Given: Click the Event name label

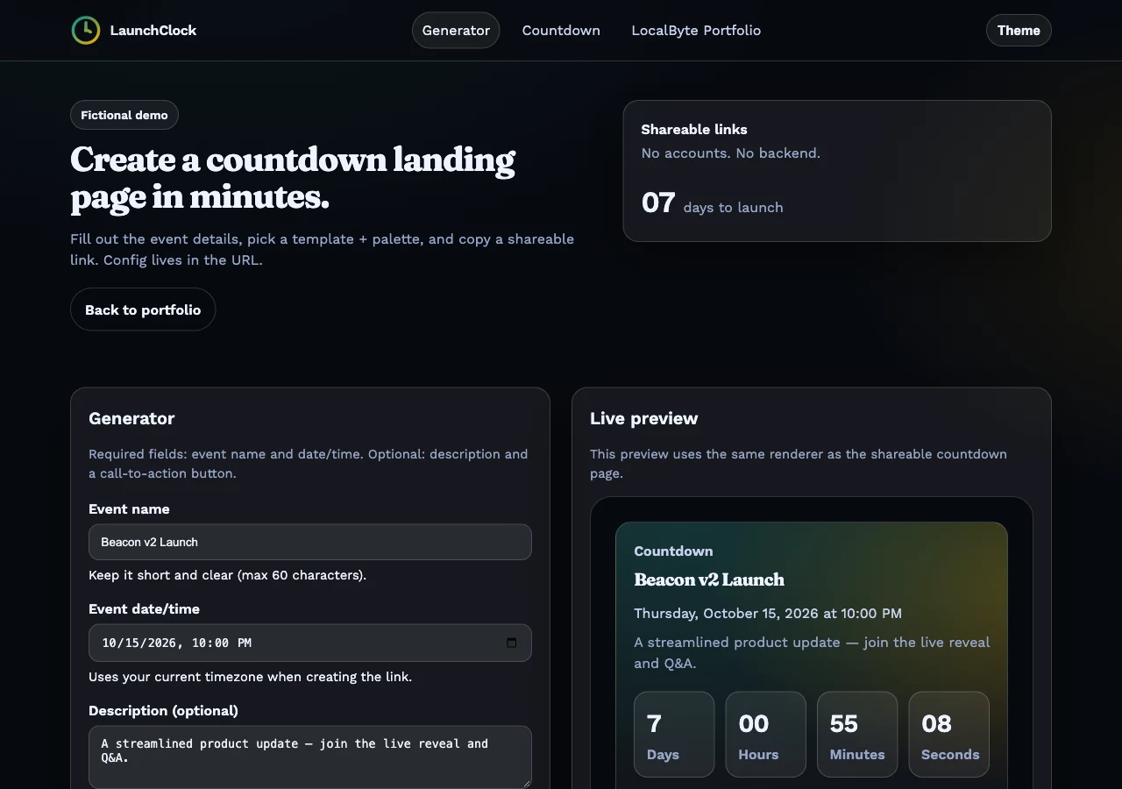Looking at the screenshot, I should (x=129, y=509).
